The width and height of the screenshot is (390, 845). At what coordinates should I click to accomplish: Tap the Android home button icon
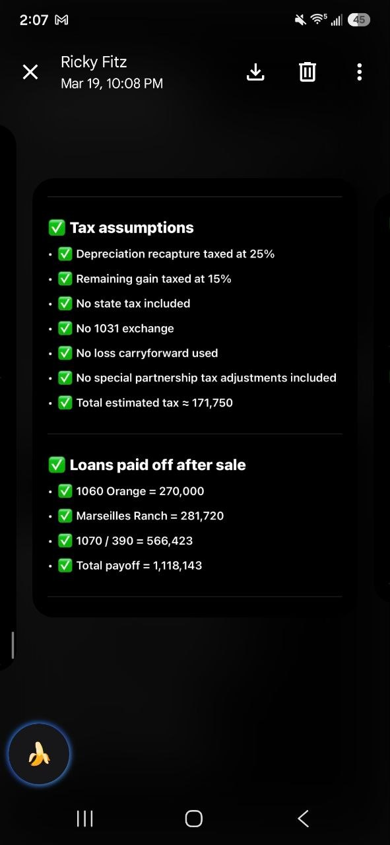194,819
